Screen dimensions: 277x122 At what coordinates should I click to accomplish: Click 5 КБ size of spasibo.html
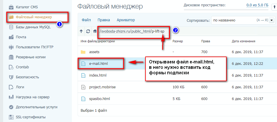click(x=176, y=99)
